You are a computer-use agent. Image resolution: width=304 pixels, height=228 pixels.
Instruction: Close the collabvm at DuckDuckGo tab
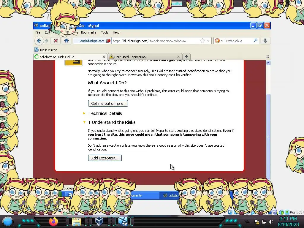pos(104,57)
